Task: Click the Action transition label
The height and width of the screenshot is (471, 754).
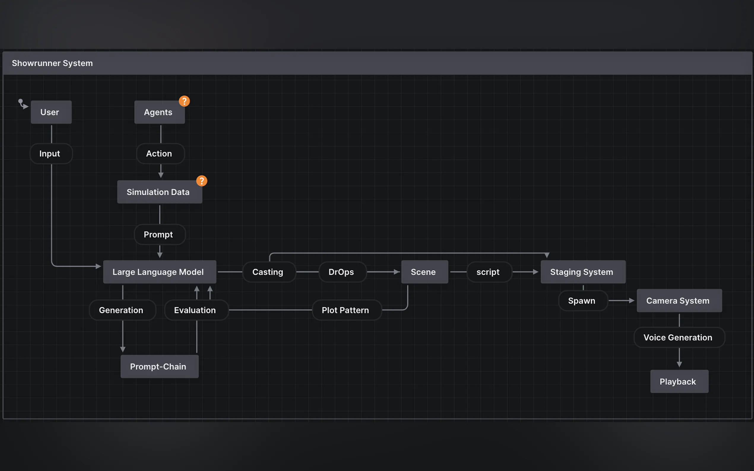Action: [160, 154]
